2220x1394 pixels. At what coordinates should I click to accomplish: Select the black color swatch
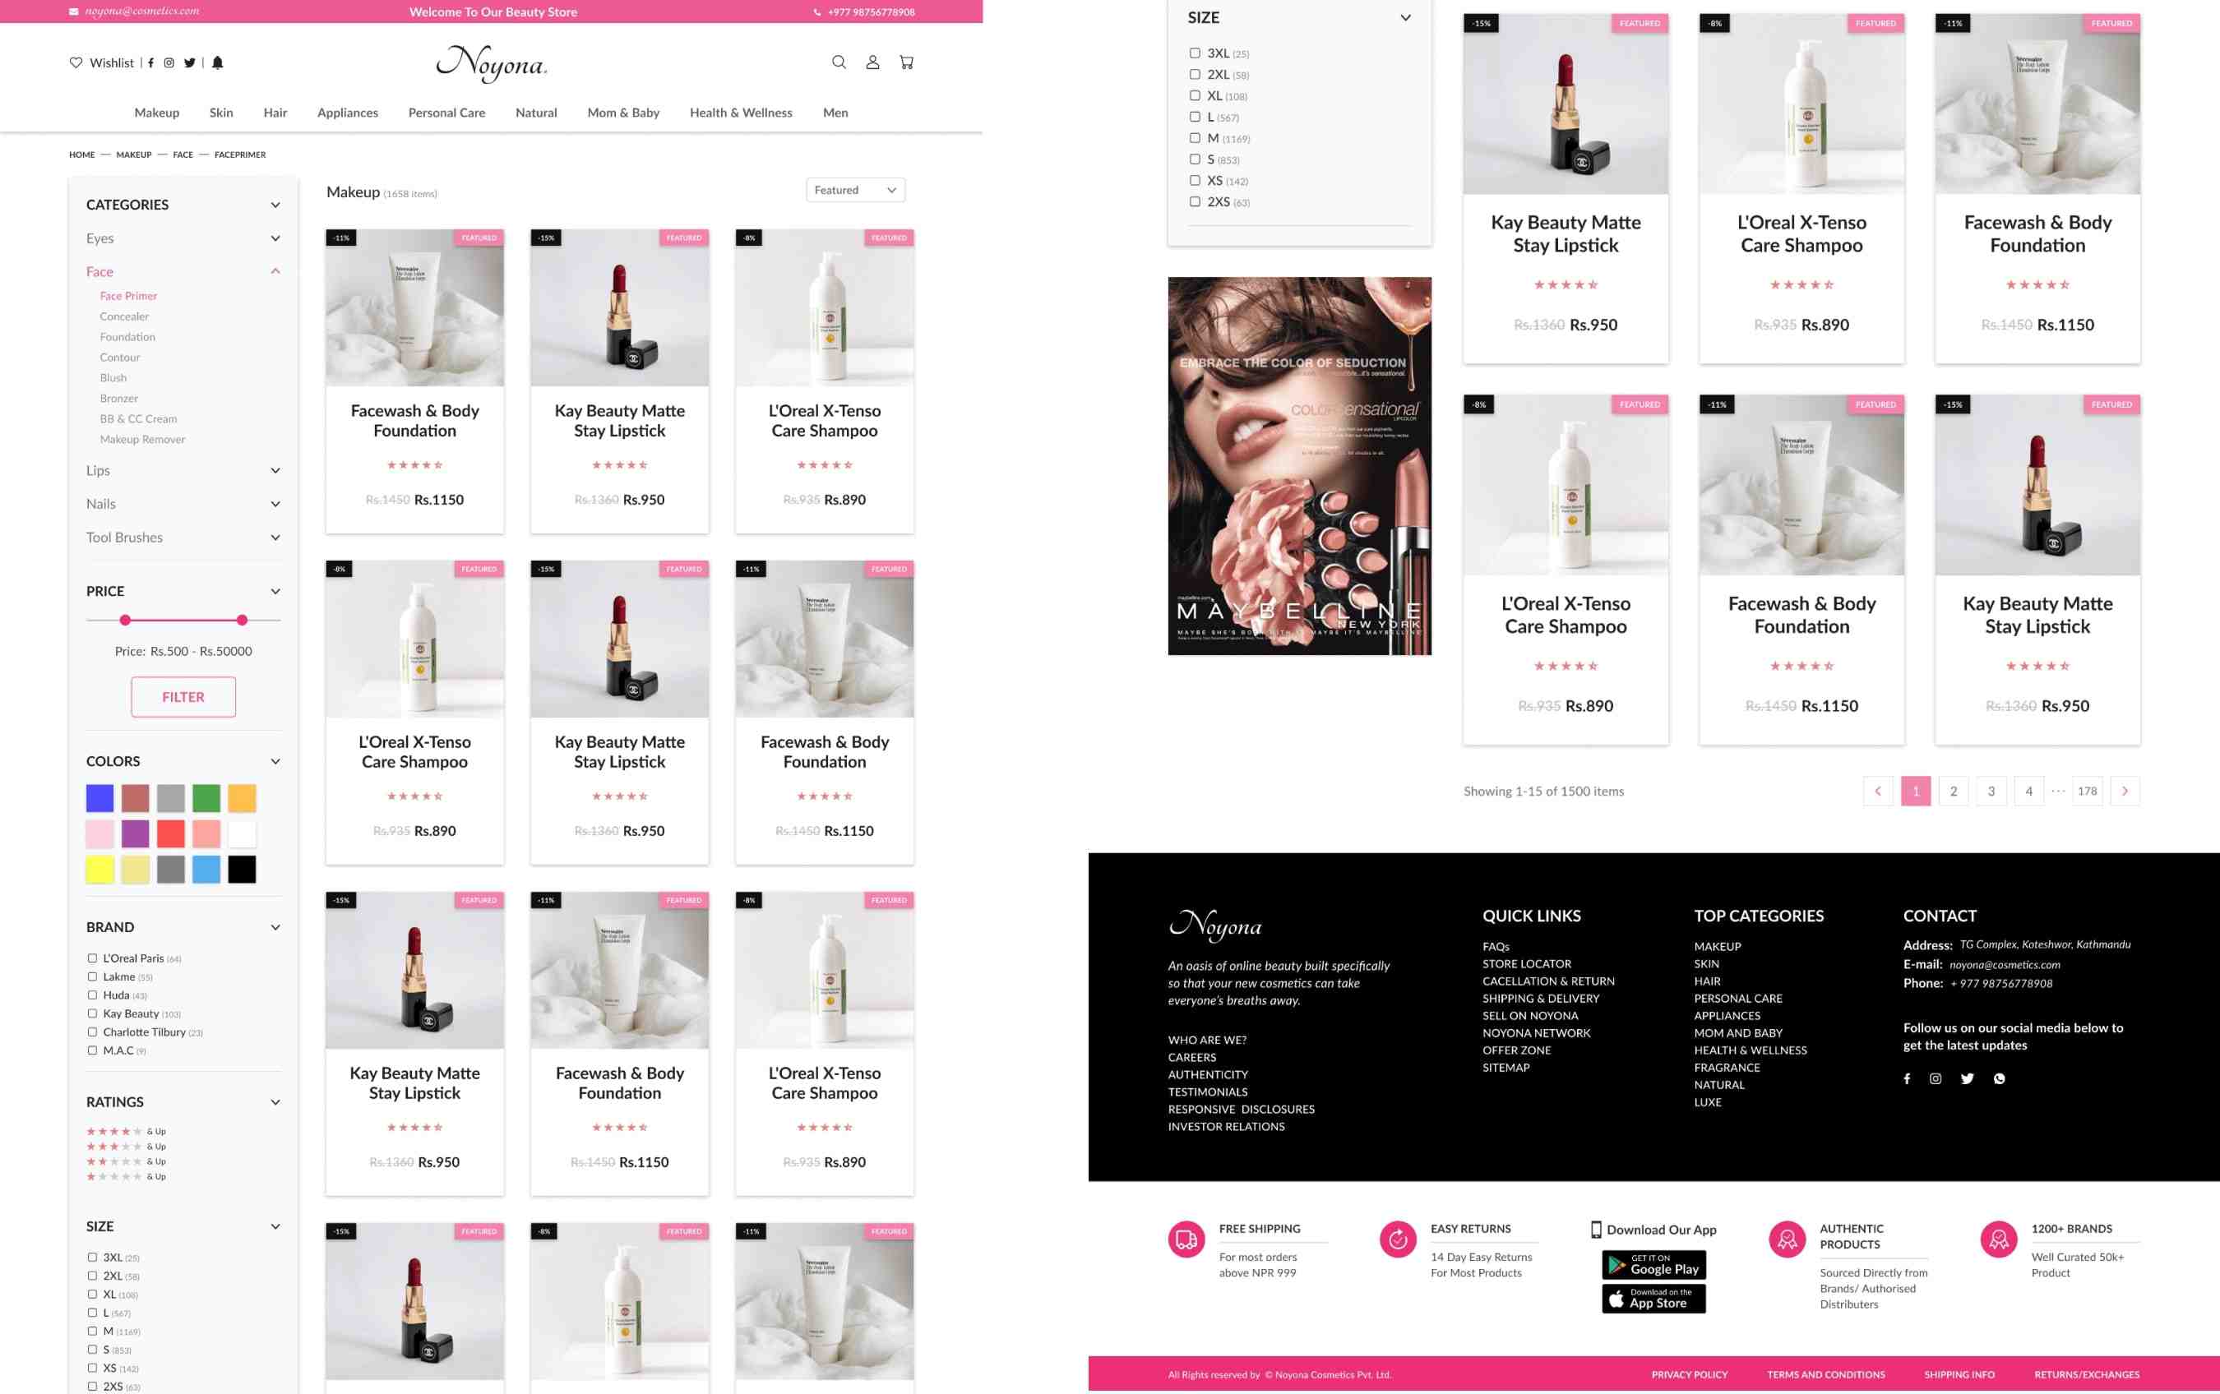click(x=243, y=869)
